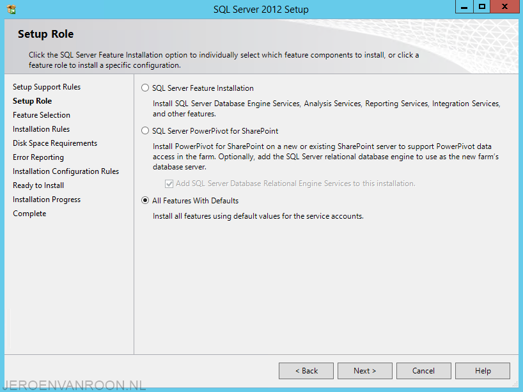Image resolution: width=523 pixels, height=392 pixels.
Task: Click Installation Configuration Rules step
Action: [x=66, y=171]
